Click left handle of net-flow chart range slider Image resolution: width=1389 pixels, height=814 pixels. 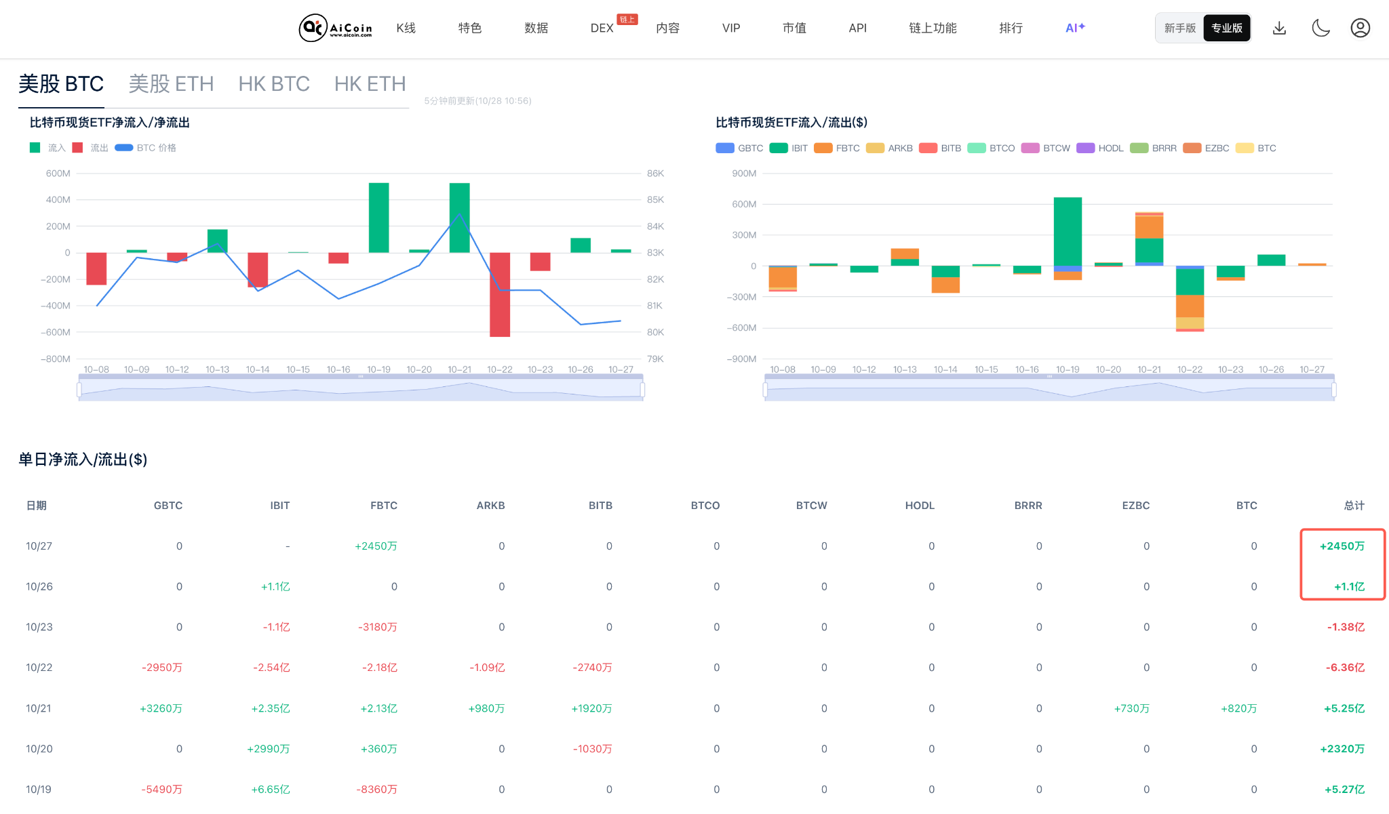[x=79, y=389]
